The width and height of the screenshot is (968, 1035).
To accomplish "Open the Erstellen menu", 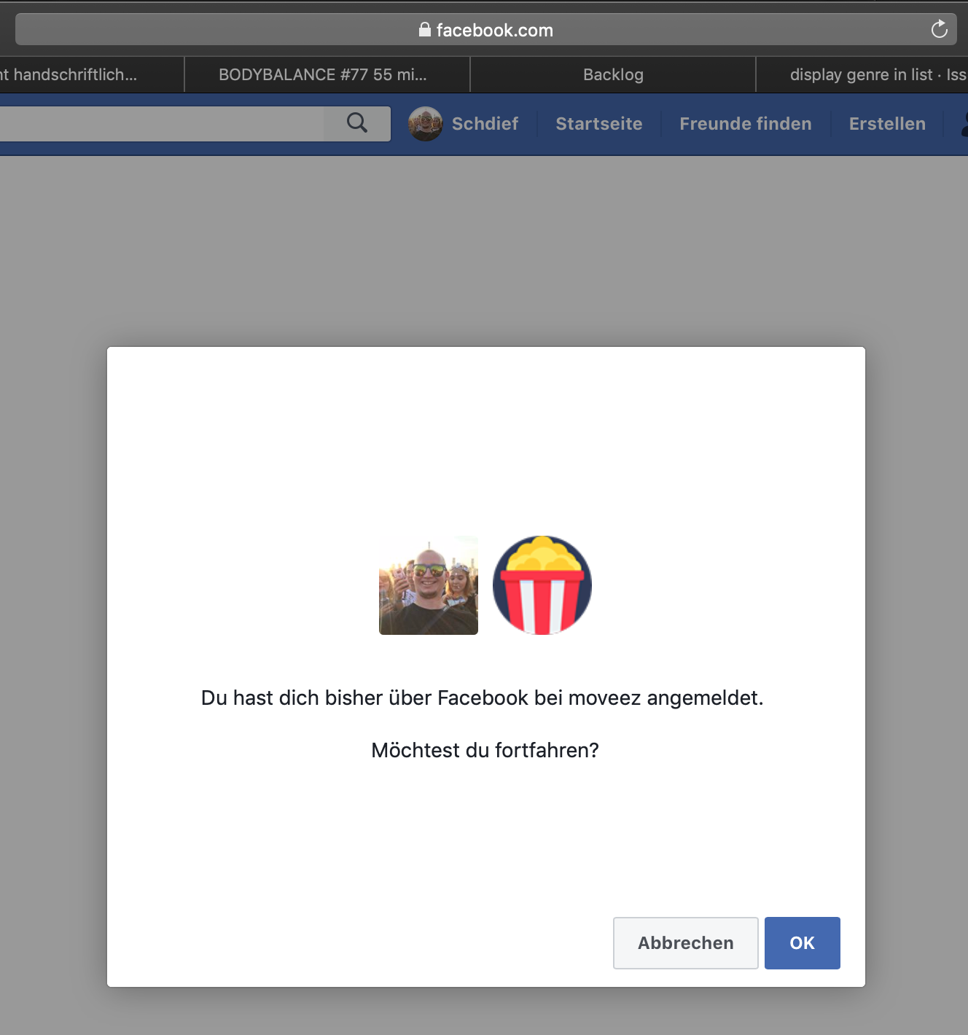I will pos(887,124).
